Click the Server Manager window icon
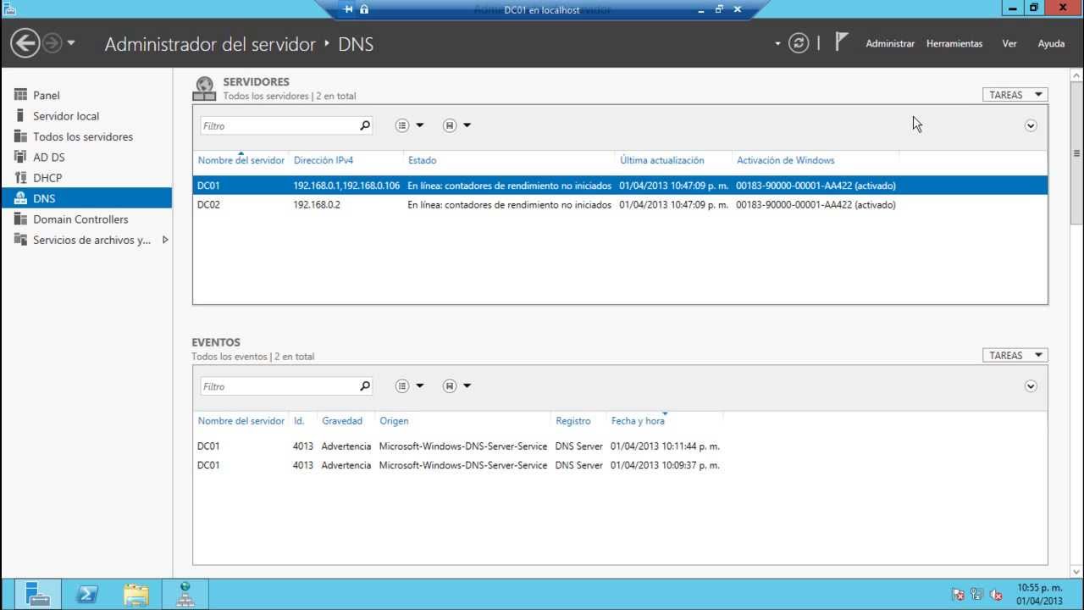This screenshot has height=610, width=1084. (x=9, y=8)
